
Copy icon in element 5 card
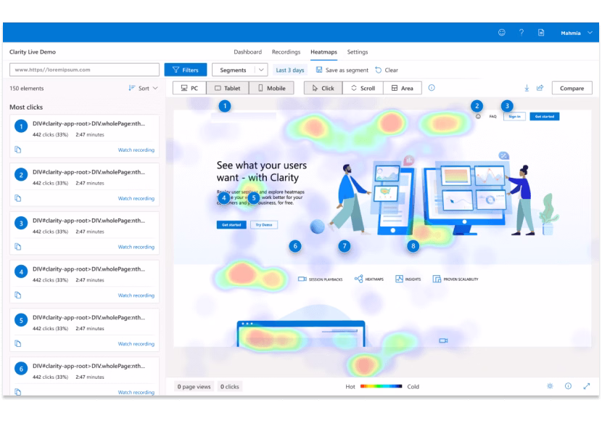click(x=17, y=343)
